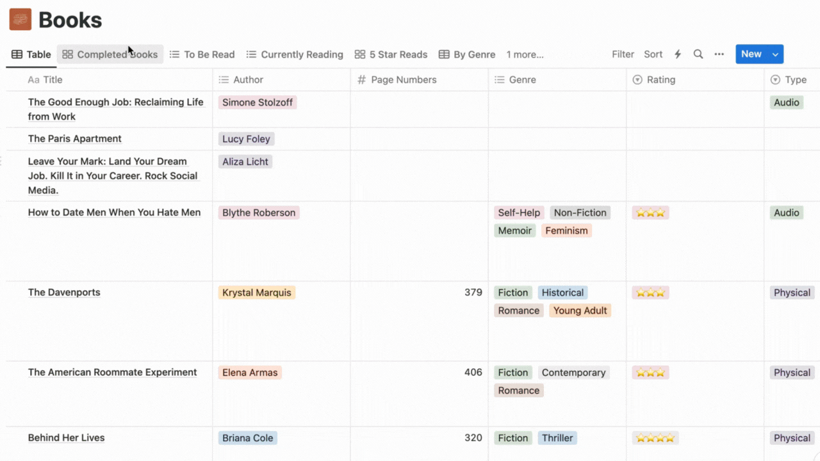Image resolution: width=820 pixels, height=461 pixels.
Task: Click the Page Numbers column header
Action: click(404, 80)
